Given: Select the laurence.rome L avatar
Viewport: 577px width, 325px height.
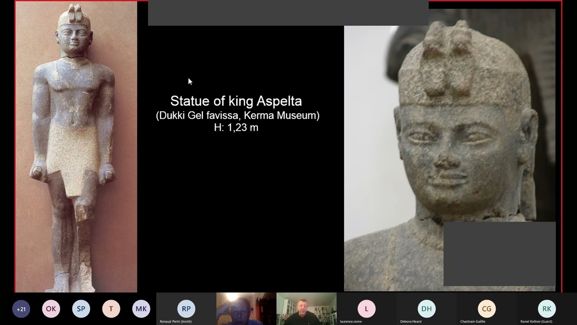Looking at the screenshot, I should coord(366,309).
